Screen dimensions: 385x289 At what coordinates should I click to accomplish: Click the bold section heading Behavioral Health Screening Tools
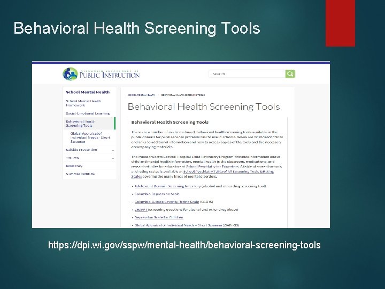tap(170, 122)
